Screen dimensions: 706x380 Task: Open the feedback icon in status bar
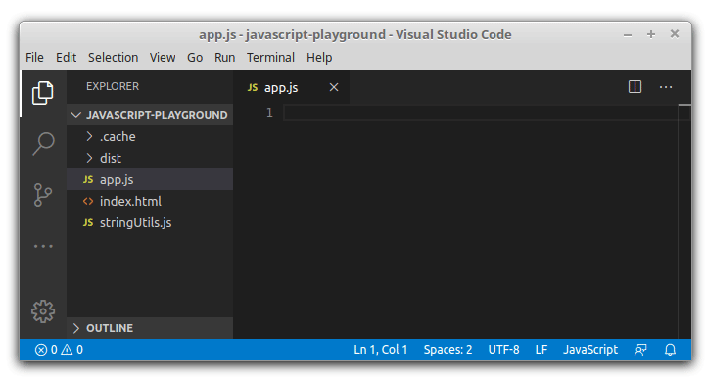(x=640, y=350)
